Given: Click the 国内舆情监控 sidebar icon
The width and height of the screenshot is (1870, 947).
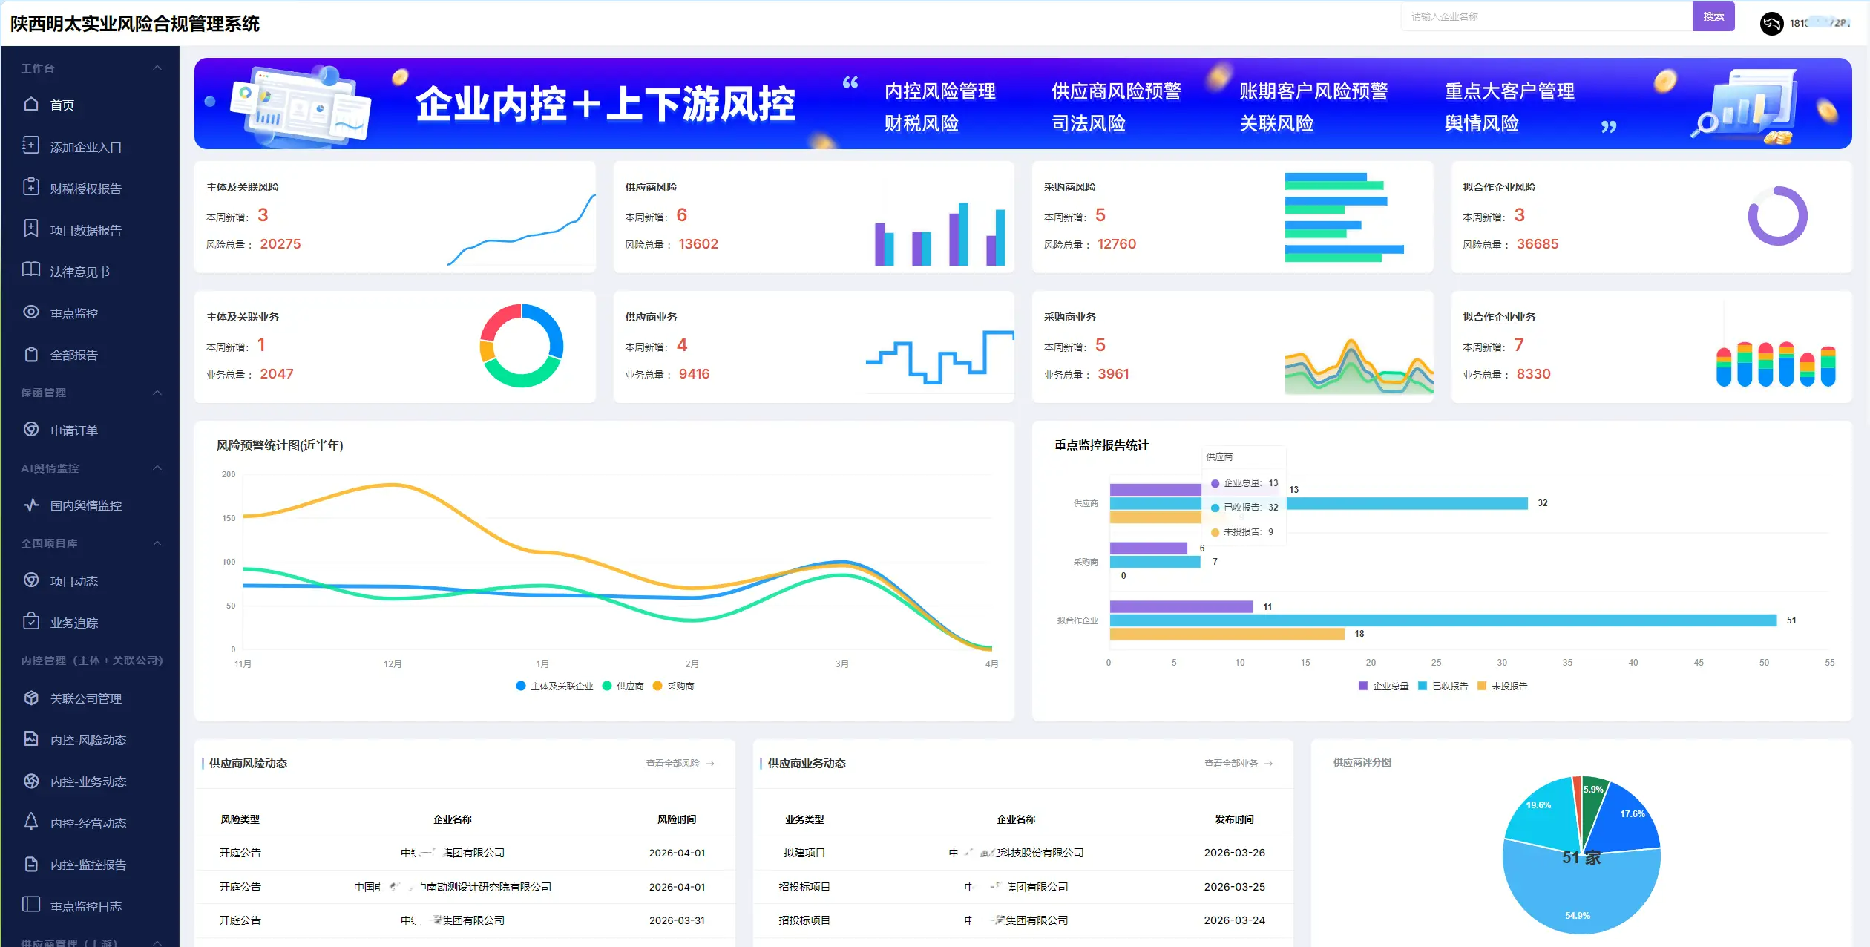Looking at the screenshot, I should click(30, 505).
